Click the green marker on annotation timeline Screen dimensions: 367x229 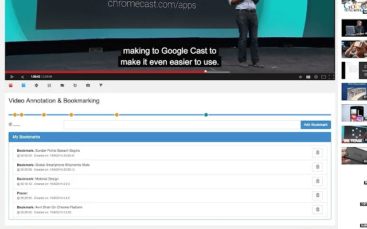(206, 115)
